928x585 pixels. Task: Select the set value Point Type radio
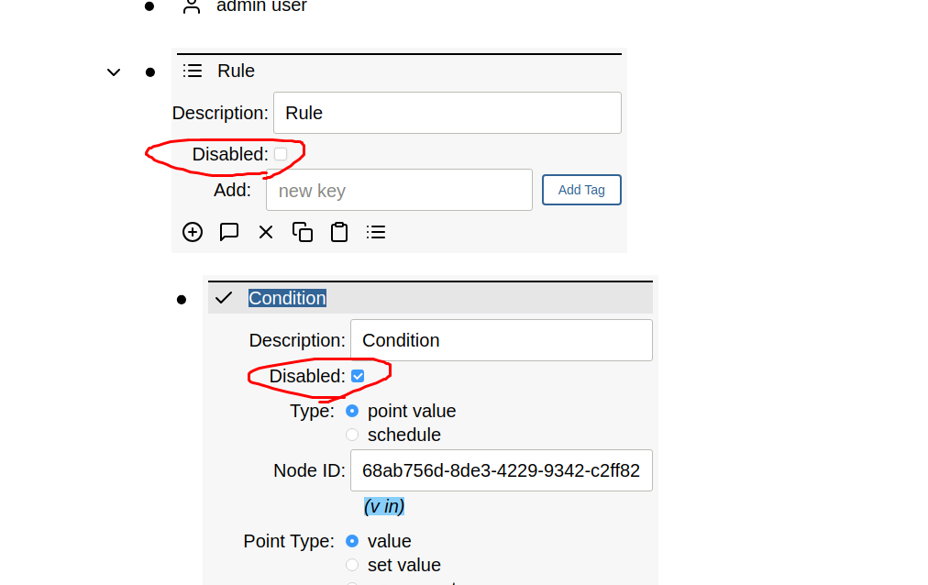click(x=352, y=565)
